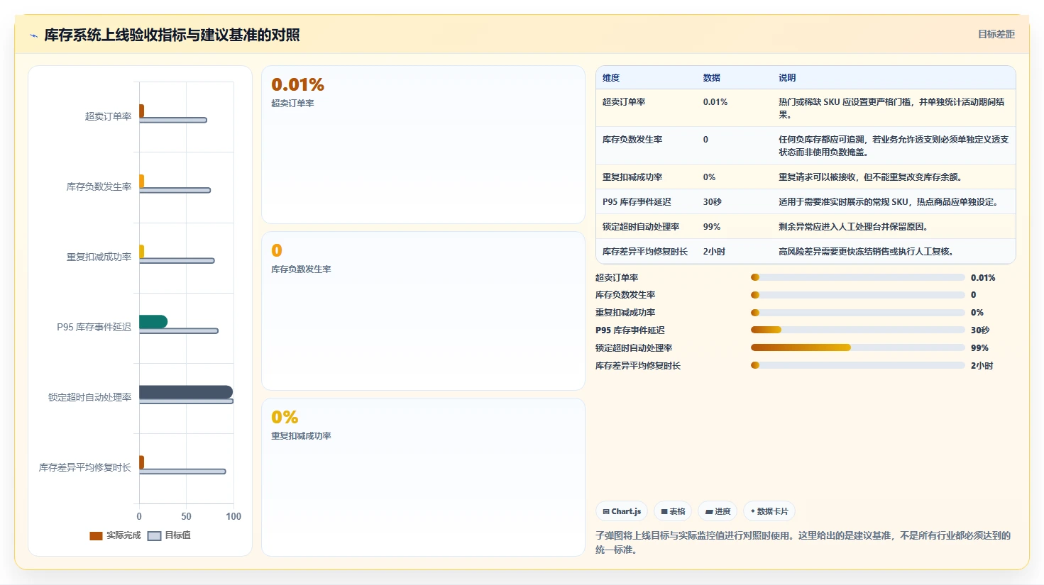
Task: Click the 库存差异平均修复时长 progress bar
Action: (x=858, y=365)
